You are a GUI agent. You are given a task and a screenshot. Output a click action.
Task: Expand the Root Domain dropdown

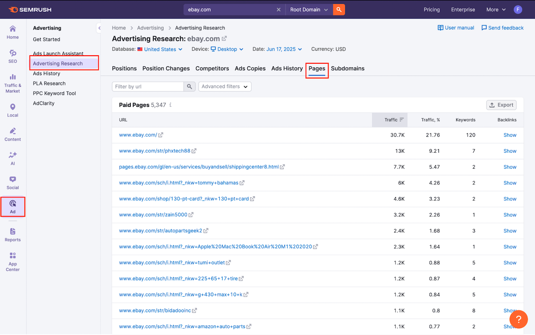pyautogui.click(x=309, y=10)
